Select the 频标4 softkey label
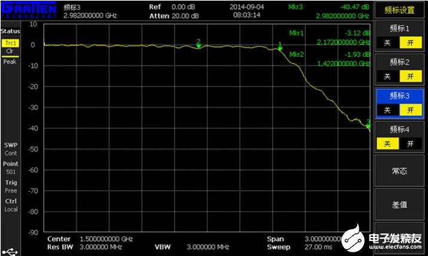This screenshot has height=256, width=428. pos(399,129)
